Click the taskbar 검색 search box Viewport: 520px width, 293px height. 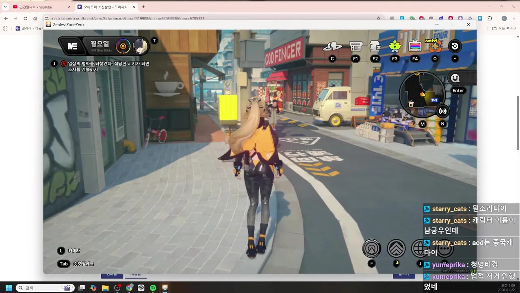pos(45,288)
